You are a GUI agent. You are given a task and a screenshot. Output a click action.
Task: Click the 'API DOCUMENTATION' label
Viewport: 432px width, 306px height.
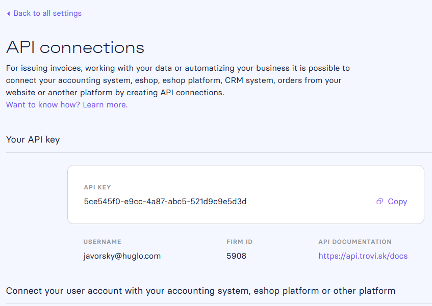tap(355, 242)
